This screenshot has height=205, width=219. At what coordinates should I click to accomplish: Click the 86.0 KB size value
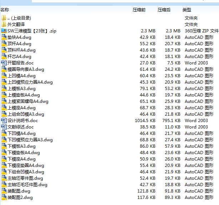(148, 146)
